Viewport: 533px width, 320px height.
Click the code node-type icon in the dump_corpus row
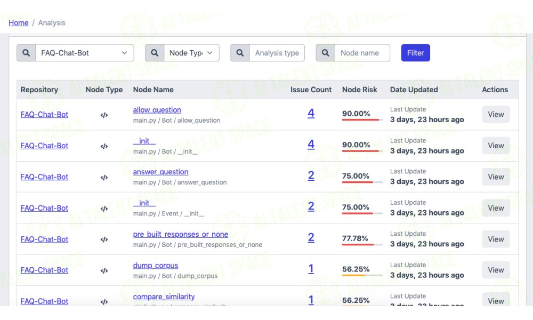click(x=104, y=271)
